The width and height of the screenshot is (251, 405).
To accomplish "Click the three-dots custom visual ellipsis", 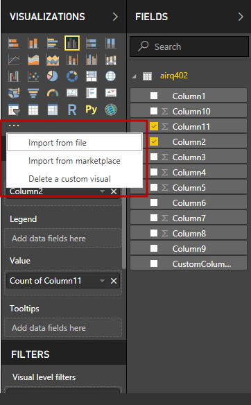I will tap(14, 126).
